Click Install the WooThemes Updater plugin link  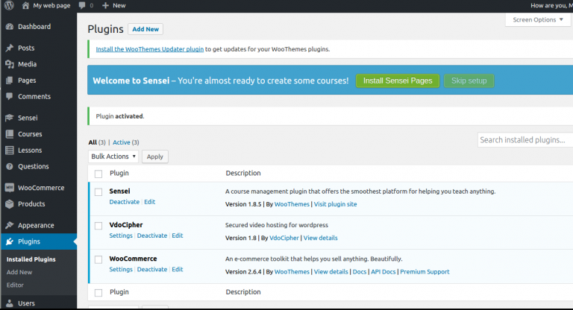tap(150, 49)
